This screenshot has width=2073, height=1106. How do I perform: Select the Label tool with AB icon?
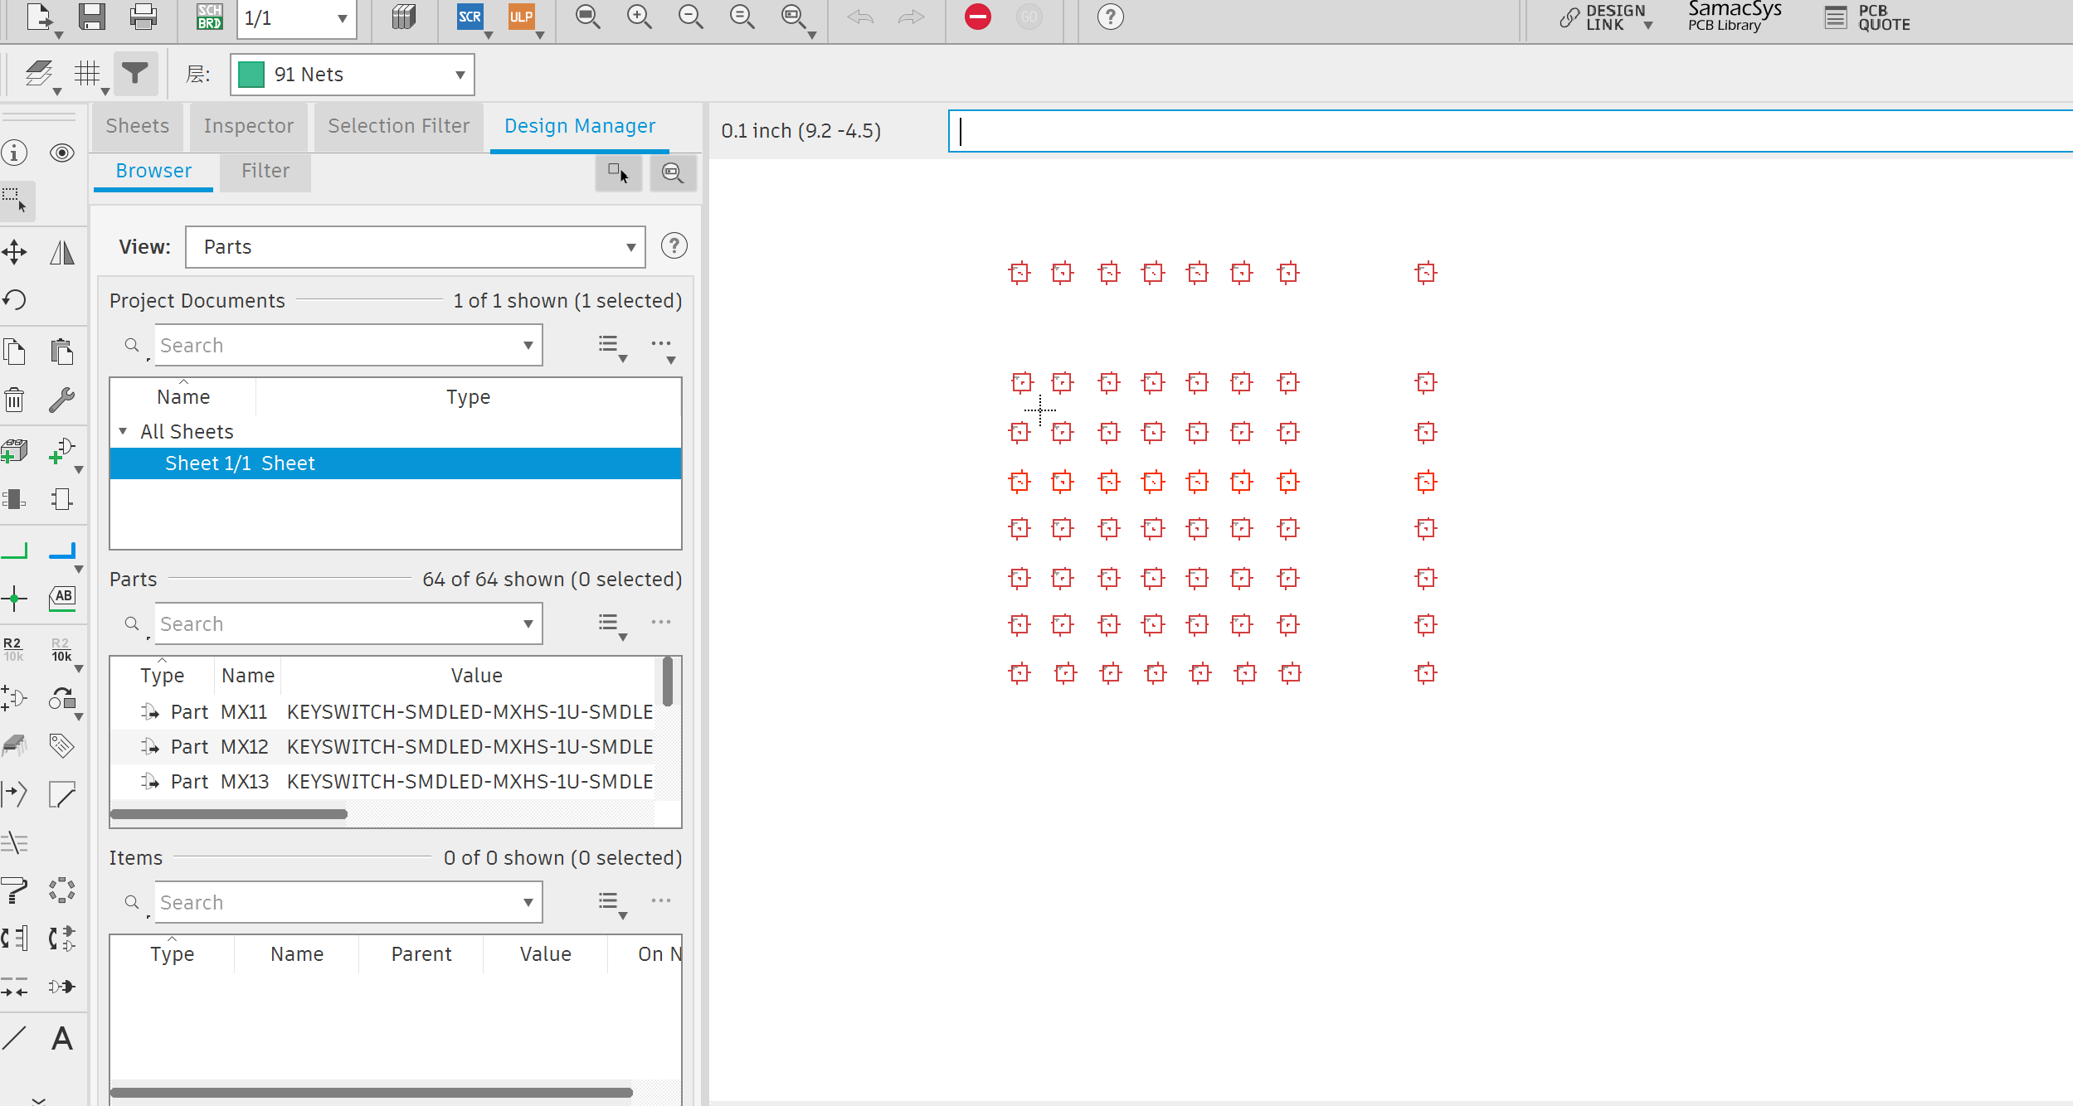click(x=62, y=598)
